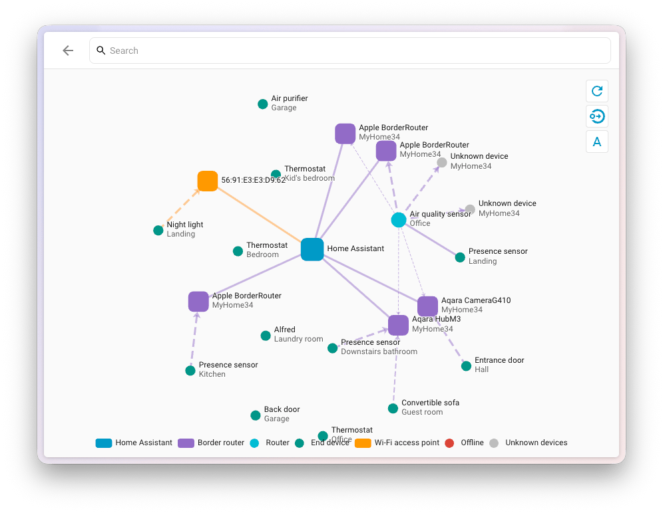Select the Air quality sensor router node
The height and width of the screenshot is (513, 663).
[x=398, y=219]
